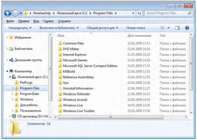The height and width of the screenshot is (140, 197).
Task: Open address bar history dropdown arrow
Action: (x=133, y=13)
